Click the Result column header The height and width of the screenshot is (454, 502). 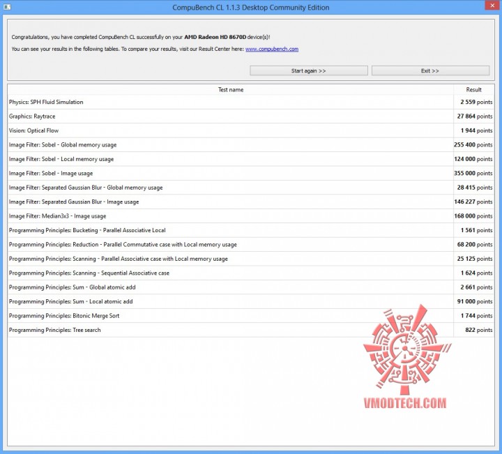click(x=474, y=90)
